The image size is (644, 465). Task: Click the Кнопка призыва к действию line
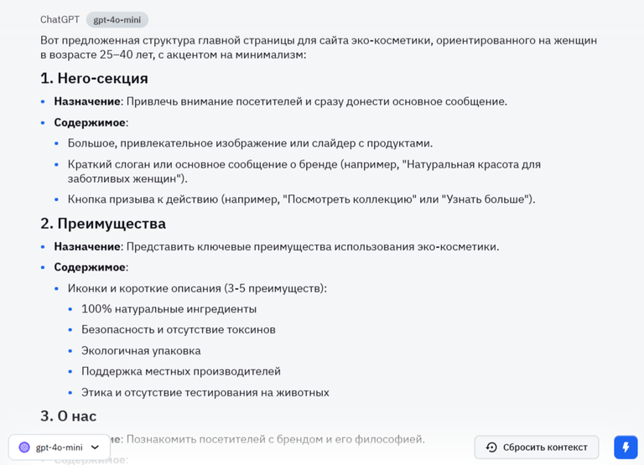pyautogui.click(x=302, y=199)
